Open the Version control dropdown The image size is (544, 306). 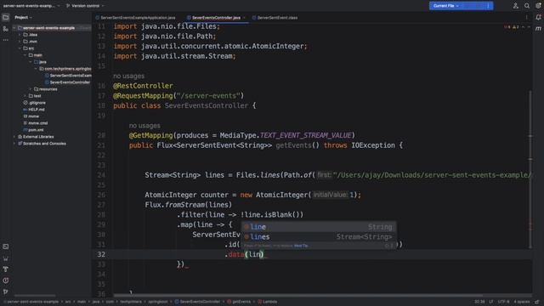[x=85, y=6]
